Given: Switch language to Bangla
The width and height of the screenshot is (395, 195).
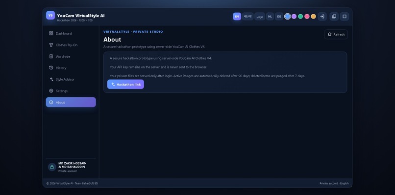Looking at the screenshot, I should tap(247, 17).
